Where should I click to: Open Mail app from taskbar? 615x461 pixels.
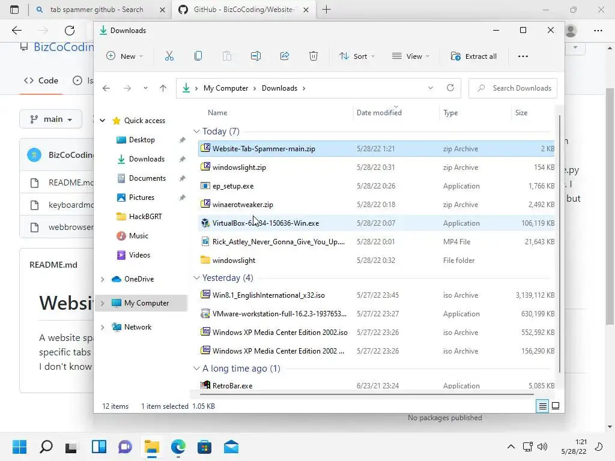click(x=231, y=447)
